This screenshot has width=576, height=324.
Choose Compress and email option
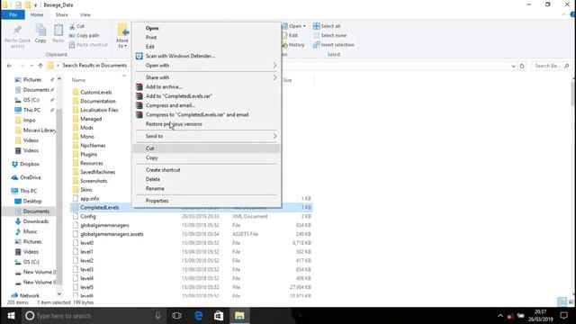click(207, 105)
